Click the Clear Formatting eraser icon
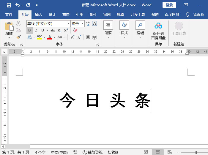 point(75,30)
